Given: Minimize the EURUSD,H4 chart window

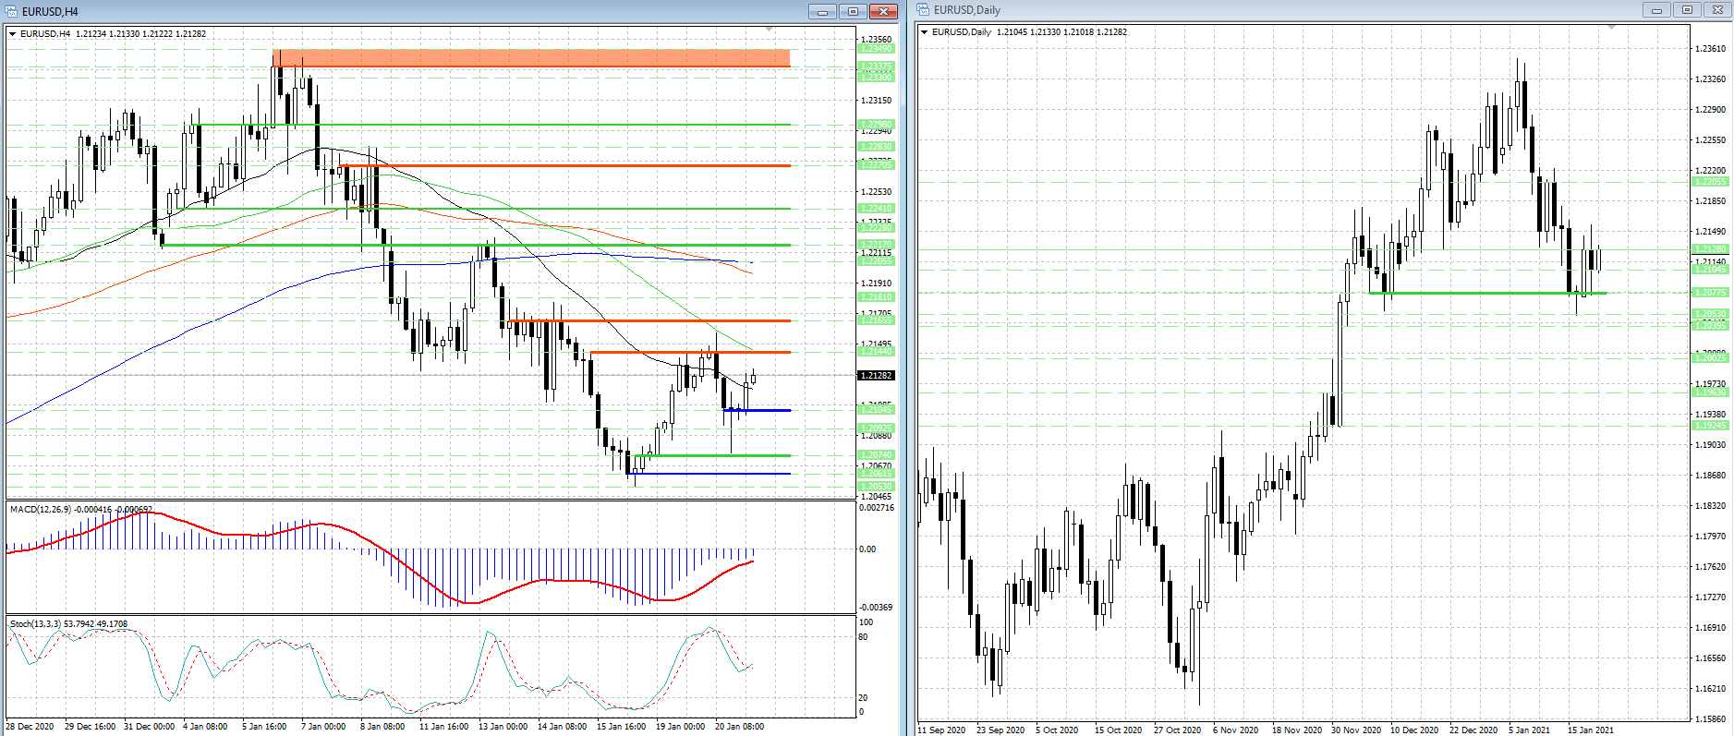Looking at the screenshot, I should pos(821,11).
